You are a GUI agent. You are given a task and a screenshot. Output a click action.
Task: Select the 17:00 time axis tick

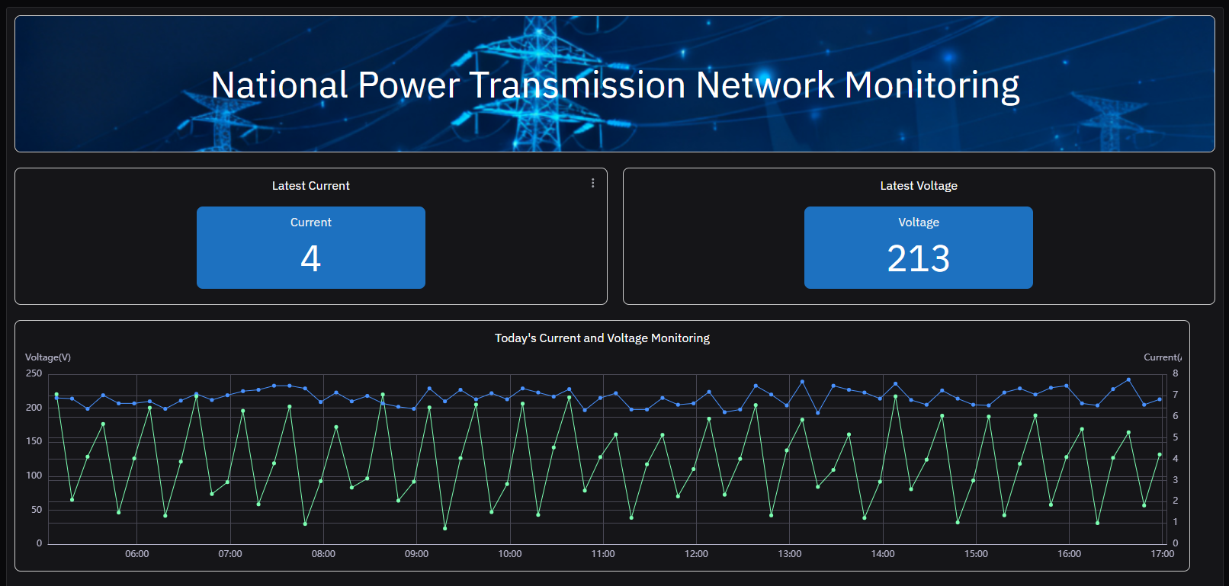point(1162,554)
